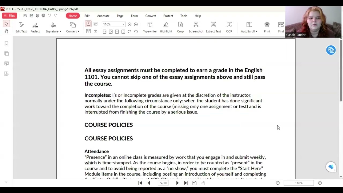The image size is (343, 193).
Task: Open the Find tool
Action: point(281,28)
